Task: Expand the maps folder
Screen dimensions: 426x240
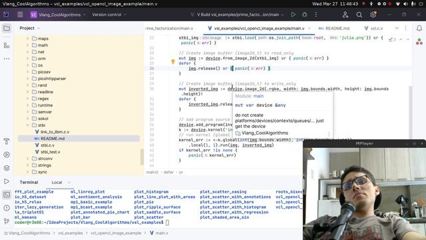Action: pyautogui.click(x=27, y=39)
